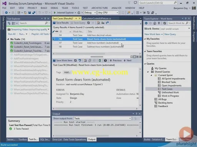Click the notifications filter flag icon
Screen dimensions: 197x147
pyautogui.click(x=129, y=3)
